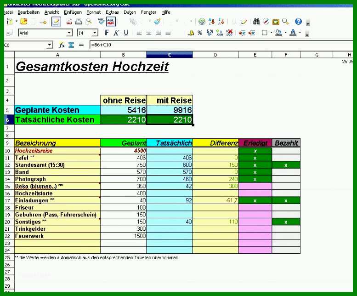Screen dimensions: 357x296
Task: Activate the format paintbrush
Action: (157, 22)
